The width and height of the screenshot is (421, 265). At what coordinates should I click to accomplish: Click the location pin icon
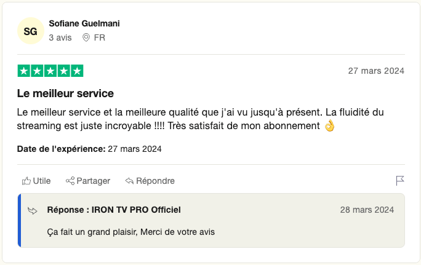pyautogui.click(x=86, y=38)
